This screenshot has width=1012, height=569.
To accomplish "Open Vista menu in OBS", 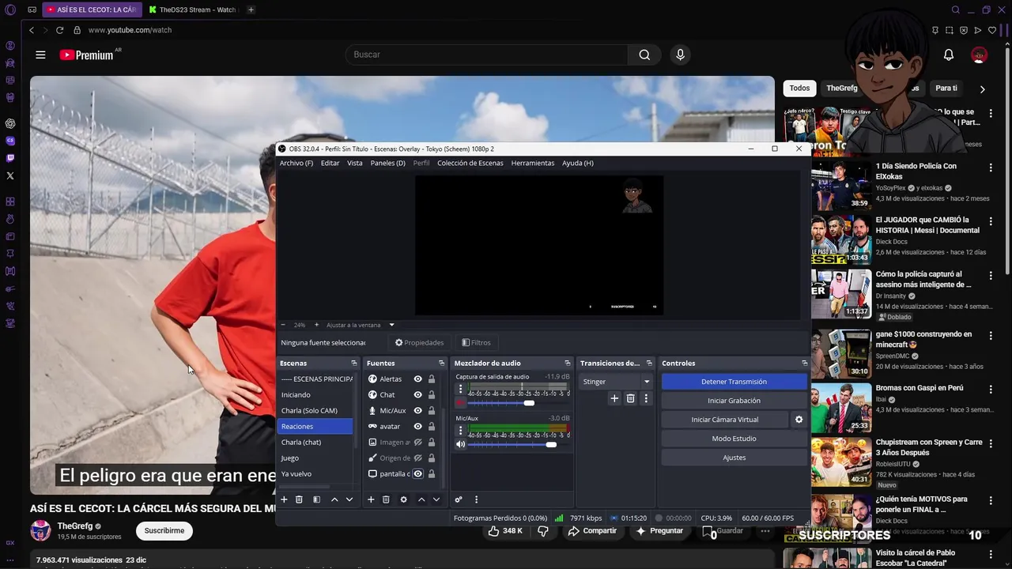I will (x=355, y=163).
